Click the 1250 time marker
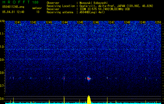This screenshot has height=104, width=164. click(x=158, y=22)
